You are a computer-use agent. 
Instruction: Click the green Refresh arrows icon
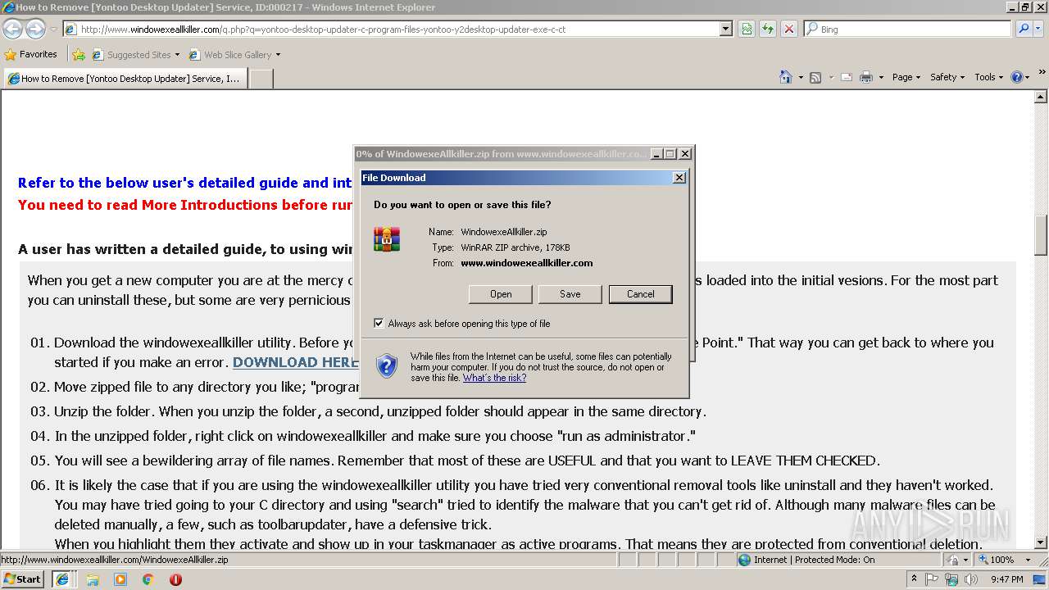point(768,29)
